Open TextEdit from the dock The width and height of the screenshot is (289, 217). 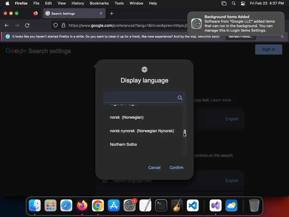point(145,205)
